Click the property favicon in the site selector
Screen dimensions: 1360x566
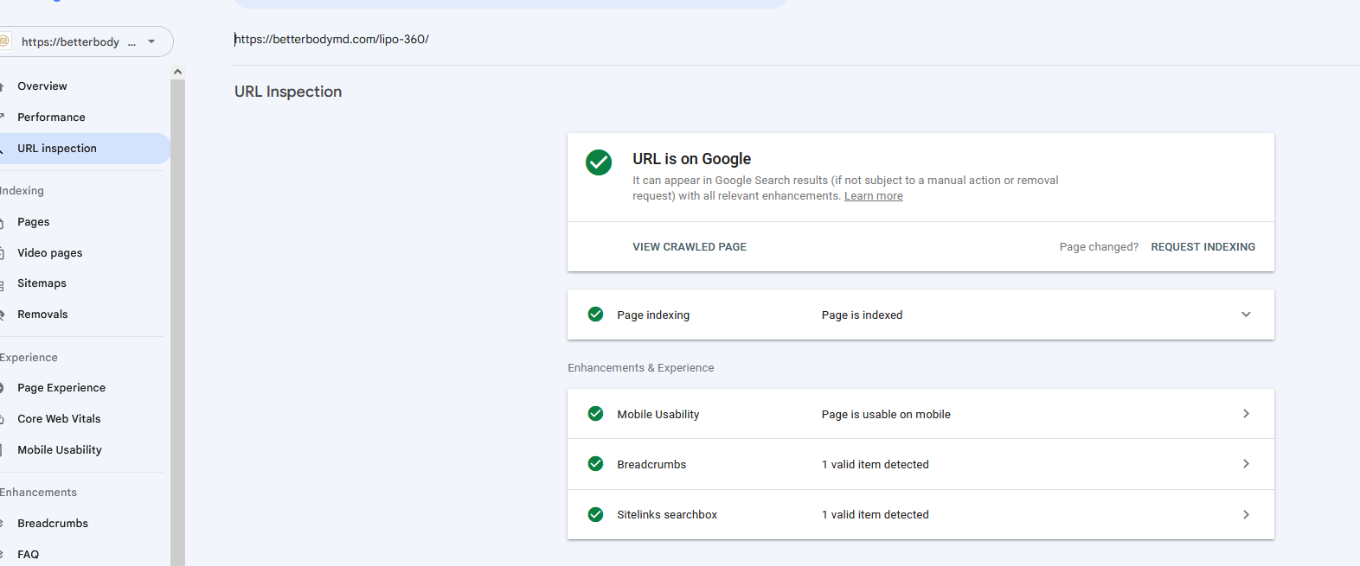(4, 41)
